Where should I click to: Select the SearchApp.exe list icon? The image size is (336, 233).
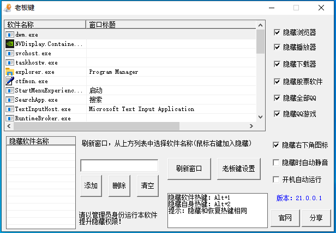(10, 100)
